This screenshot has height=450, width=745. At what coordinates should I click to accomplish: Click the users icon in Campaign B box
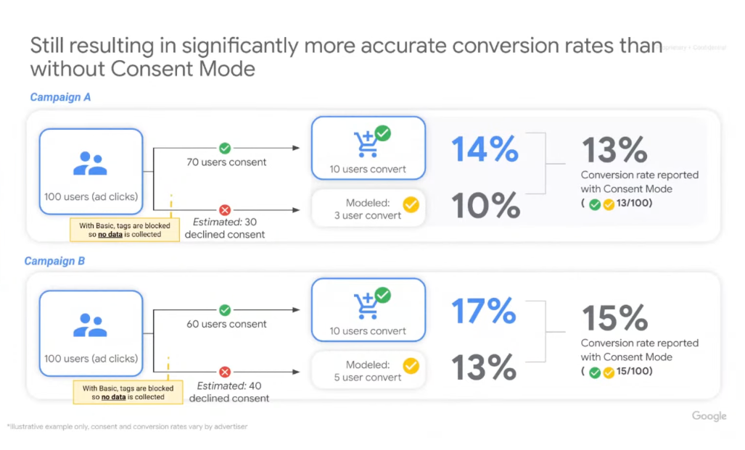90,325
